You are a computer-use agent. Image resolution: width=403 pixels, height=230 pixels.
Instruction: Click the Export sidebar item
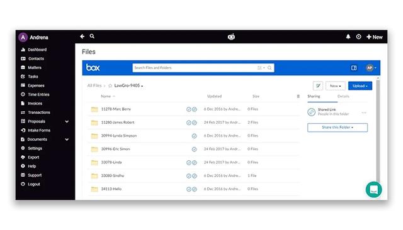click(x=30, y=157)
